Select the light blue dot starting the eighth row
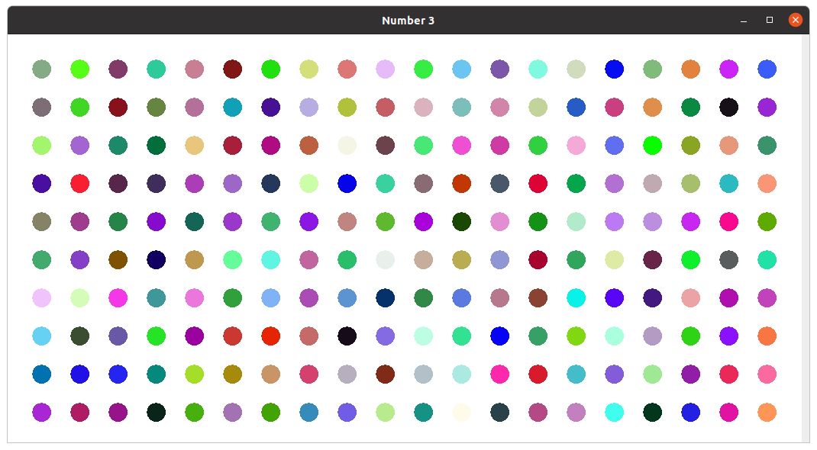This screenshot has height=450, width=817. pos(41,336)
